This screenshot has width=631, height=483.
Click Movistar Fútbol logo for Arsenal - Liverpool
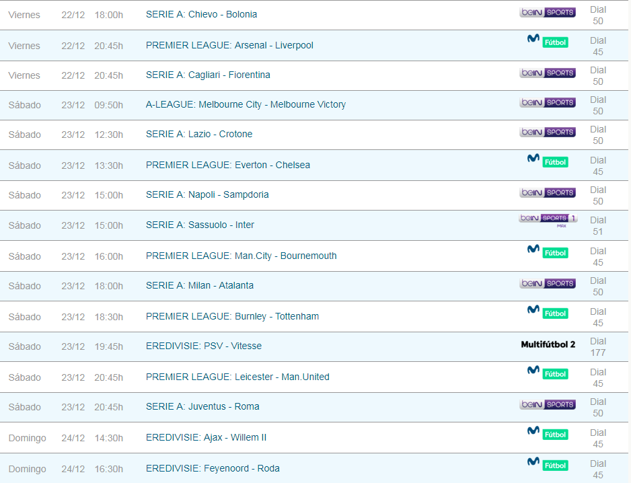[548, 41]
